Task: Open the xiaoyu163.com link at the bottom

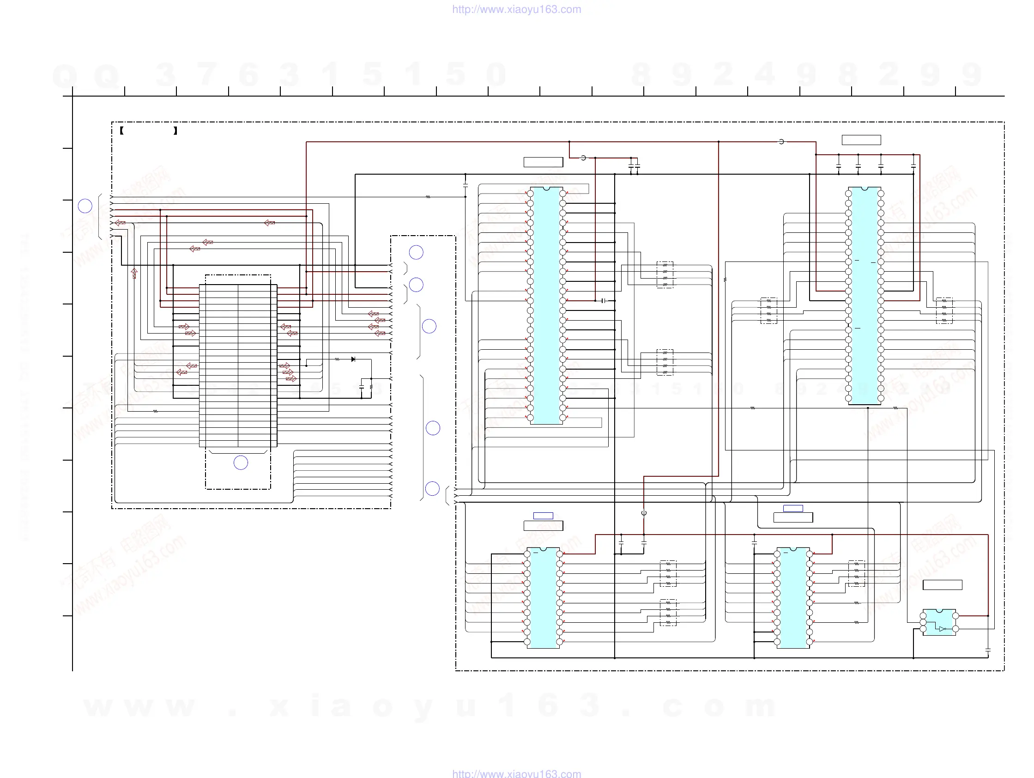Action: 516,773
